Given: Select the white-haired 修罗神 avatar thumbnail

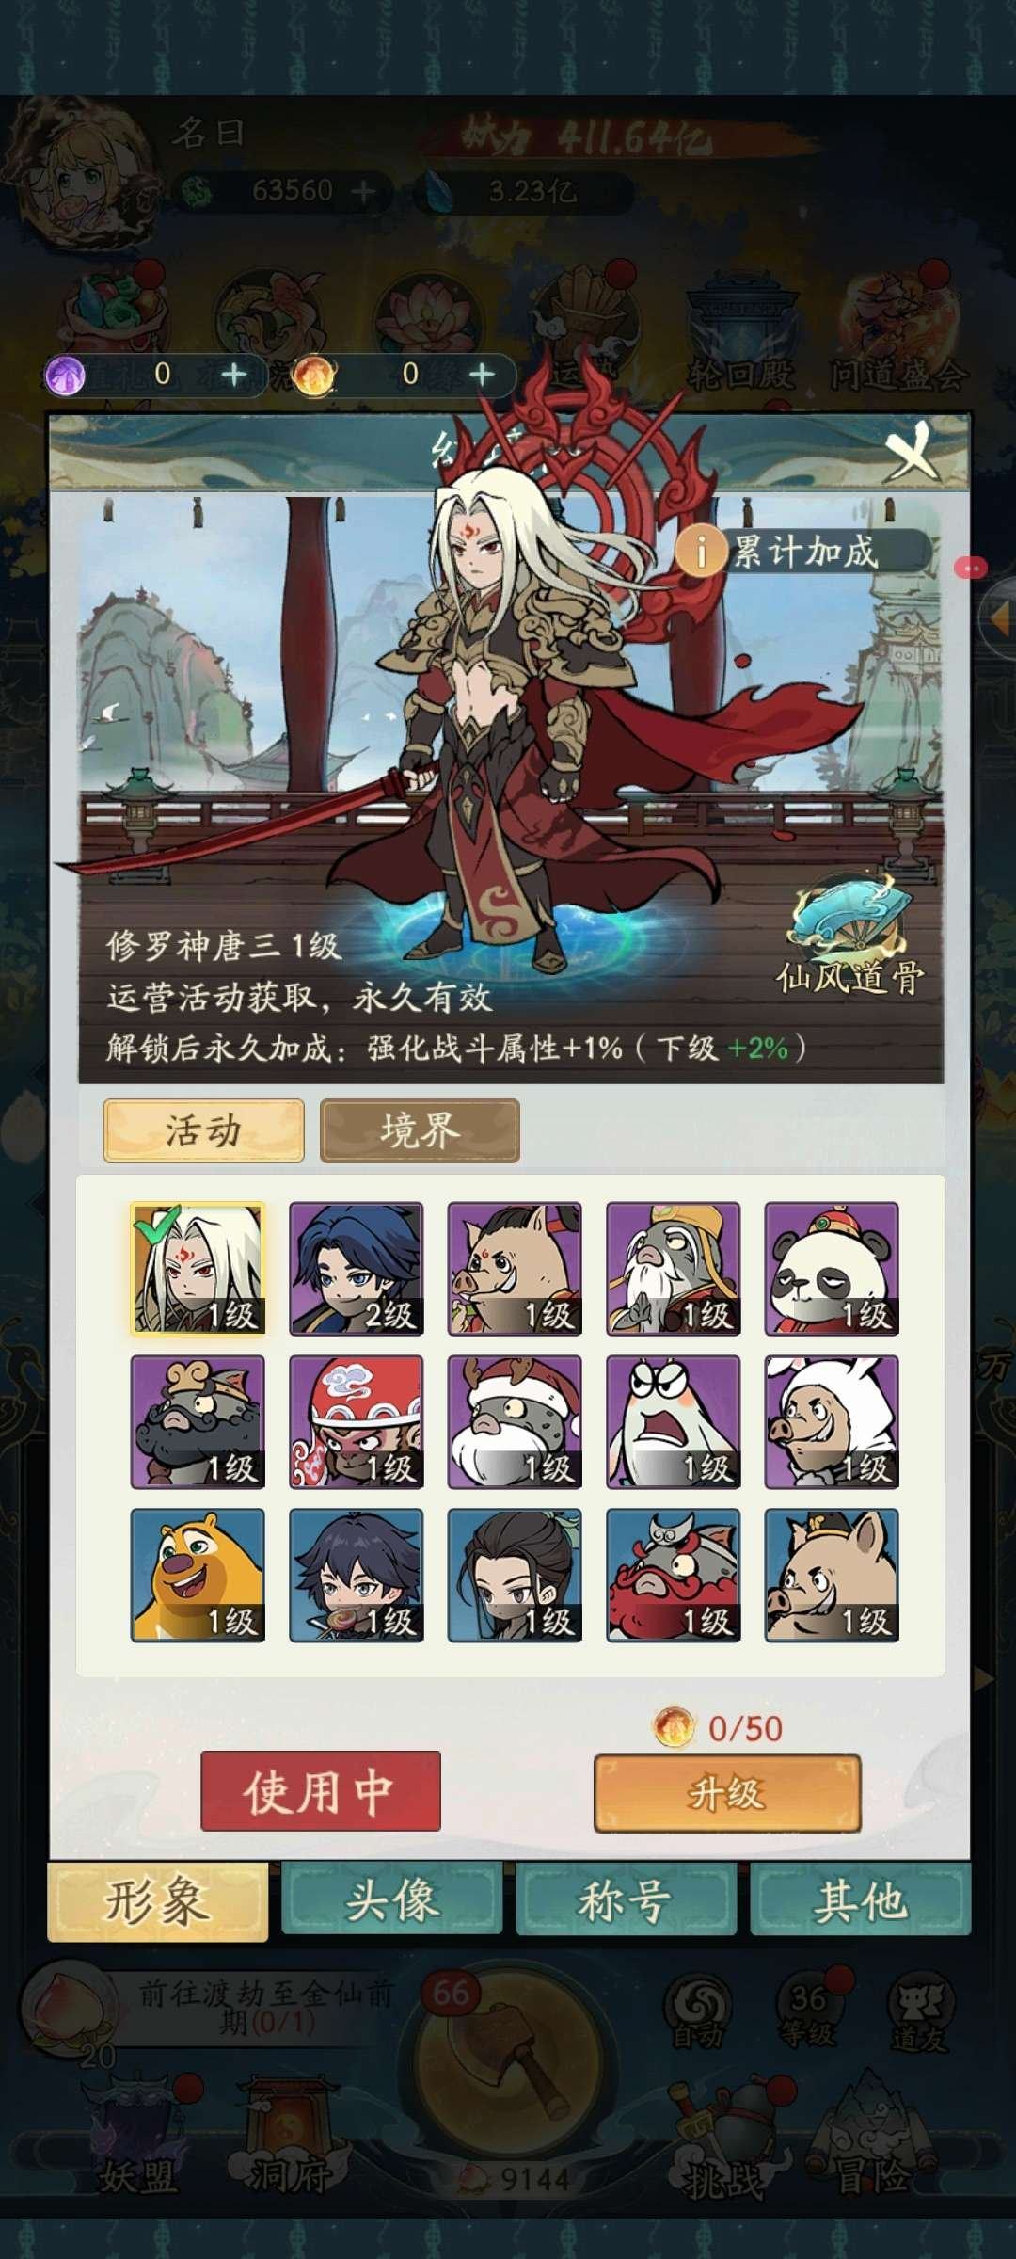Looking at the screenshot, I should pos(198,1269).
